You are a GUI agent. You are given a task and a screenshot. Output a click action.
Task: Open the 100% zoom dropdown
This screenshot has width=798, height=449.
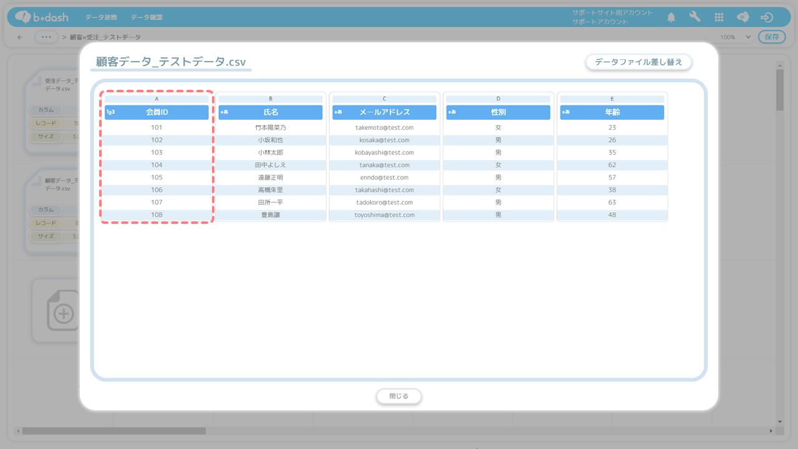[x=736, y=37]
